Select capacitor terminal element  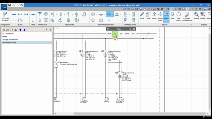[x=109, y=20]
